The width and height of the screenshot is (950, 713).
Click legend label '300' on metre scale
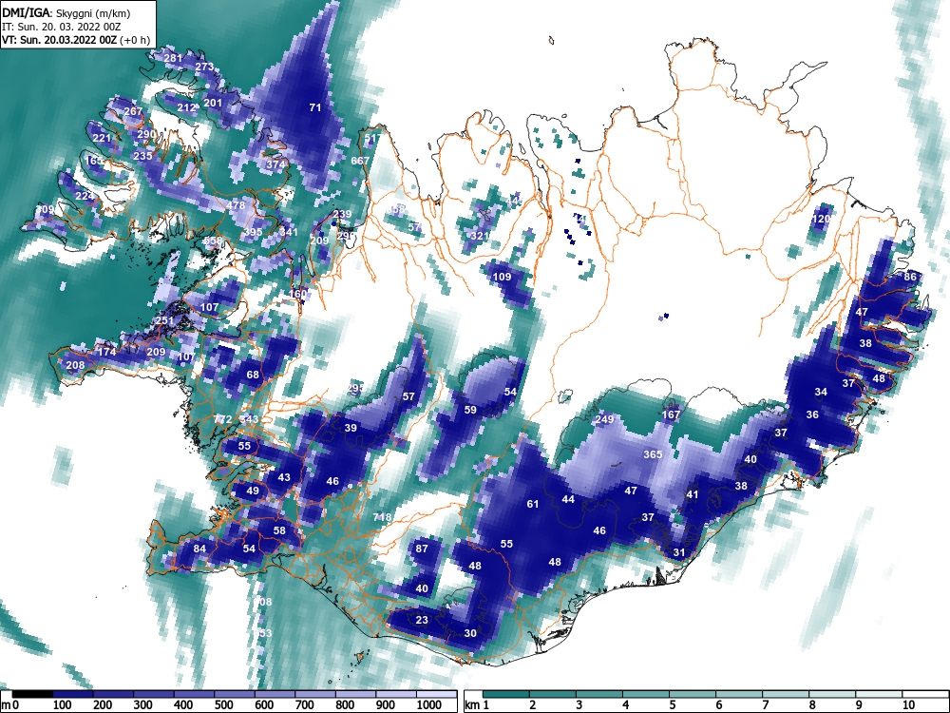(x=143, y=705)
